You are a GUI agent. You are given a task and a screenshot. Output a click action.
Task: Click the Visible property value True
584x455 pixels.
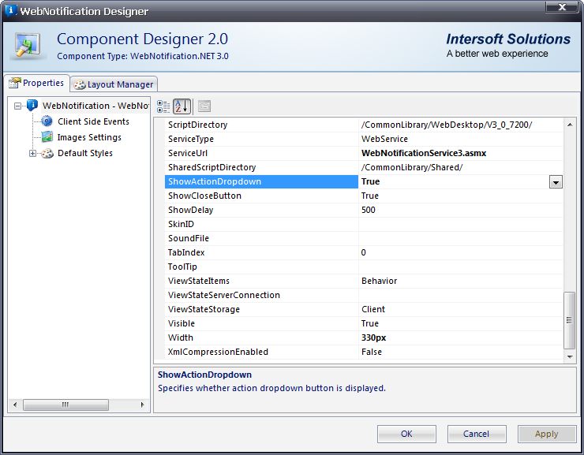click(370, 323)
